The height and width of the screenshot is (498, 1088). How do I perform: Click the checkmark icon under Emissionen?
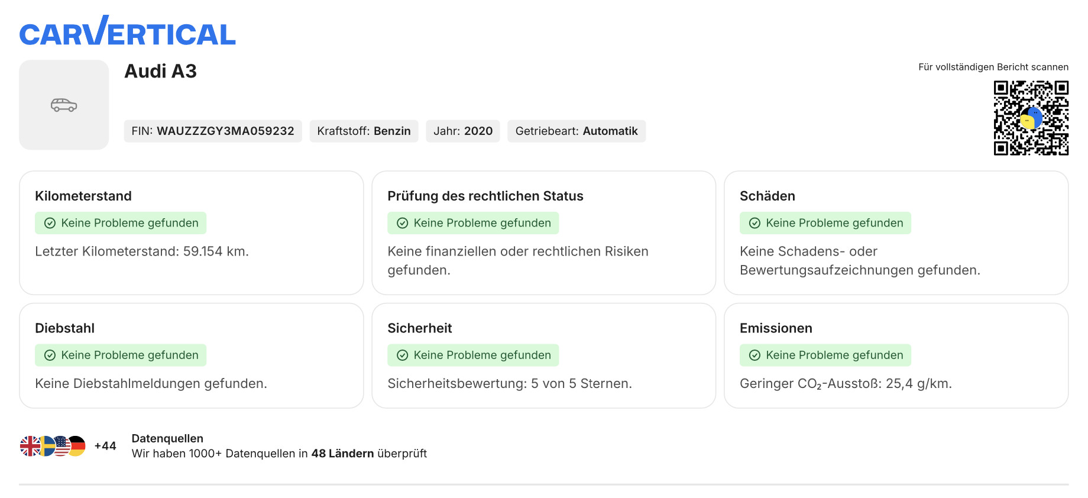click(x=755, y=355)
